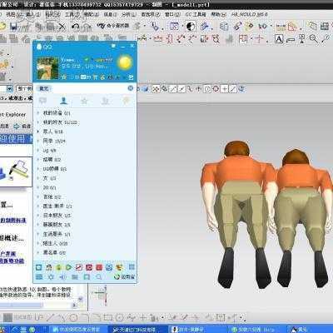Select the QQ contacts tab person icon
Viewport: 333px width, 333px height.
(64, 101)
